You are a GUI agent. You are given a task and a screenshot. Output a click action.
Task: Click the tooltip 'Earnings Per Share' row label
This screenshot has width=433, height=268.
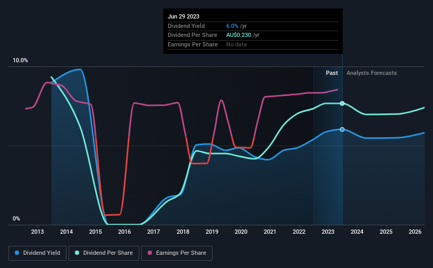point(193,44)
